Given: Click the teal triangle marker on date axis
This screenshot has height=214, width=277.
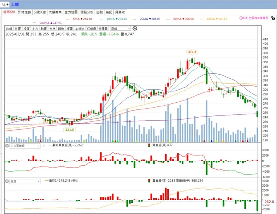Looking at the screenshot, I should pyautogui.click(x=236, y=141).
